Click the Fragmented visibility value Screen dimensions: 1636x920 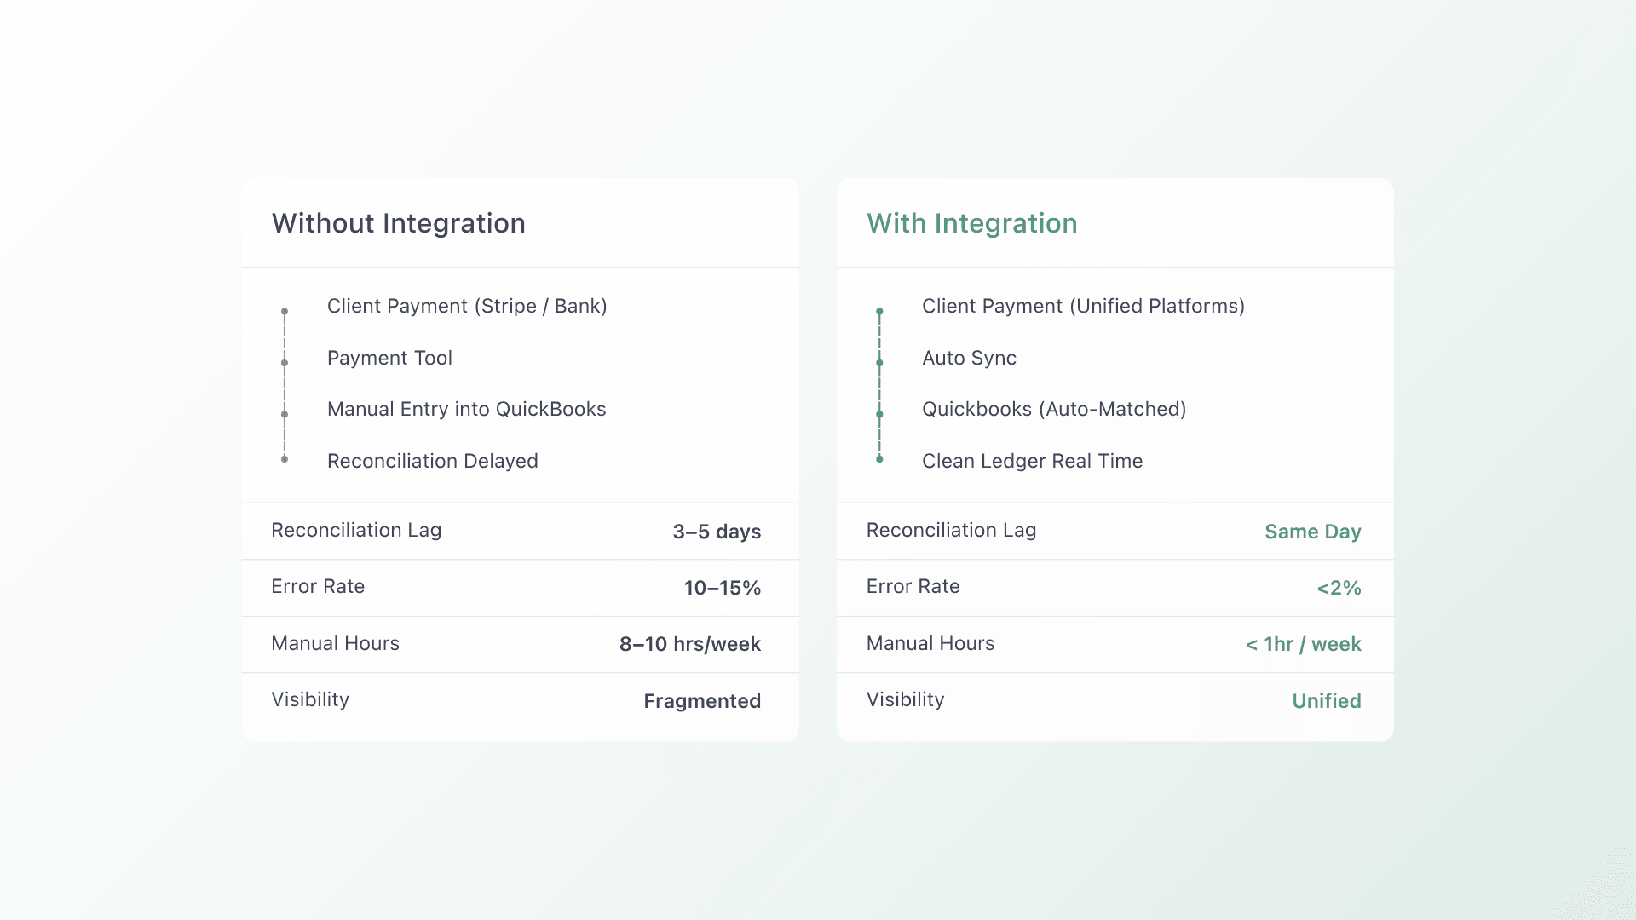(x=701, y=701)
